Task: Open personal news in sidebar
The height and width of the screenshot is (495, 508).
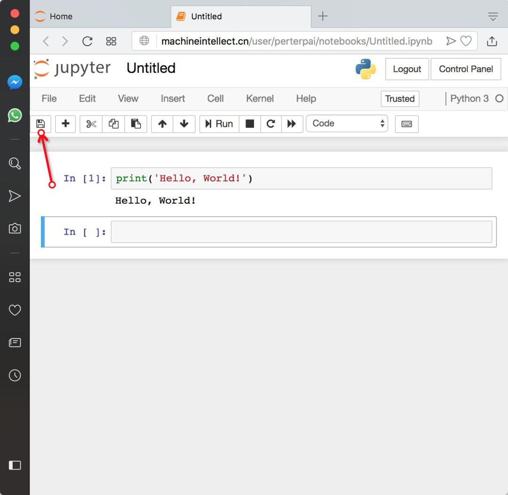Action: tap(15, 343)
